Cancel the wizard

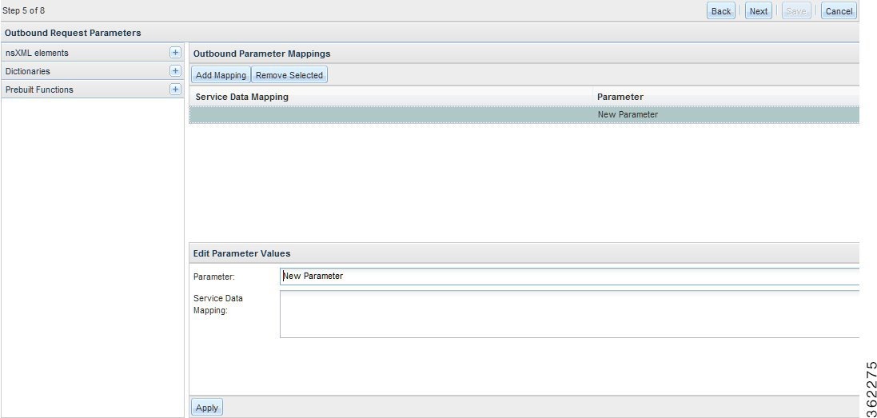point(839,11)
